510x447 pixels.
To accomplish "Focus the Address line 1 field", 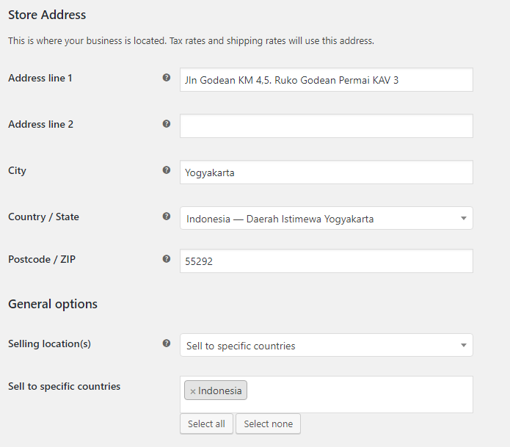I will pyautogui.click(x=327, y=80).
